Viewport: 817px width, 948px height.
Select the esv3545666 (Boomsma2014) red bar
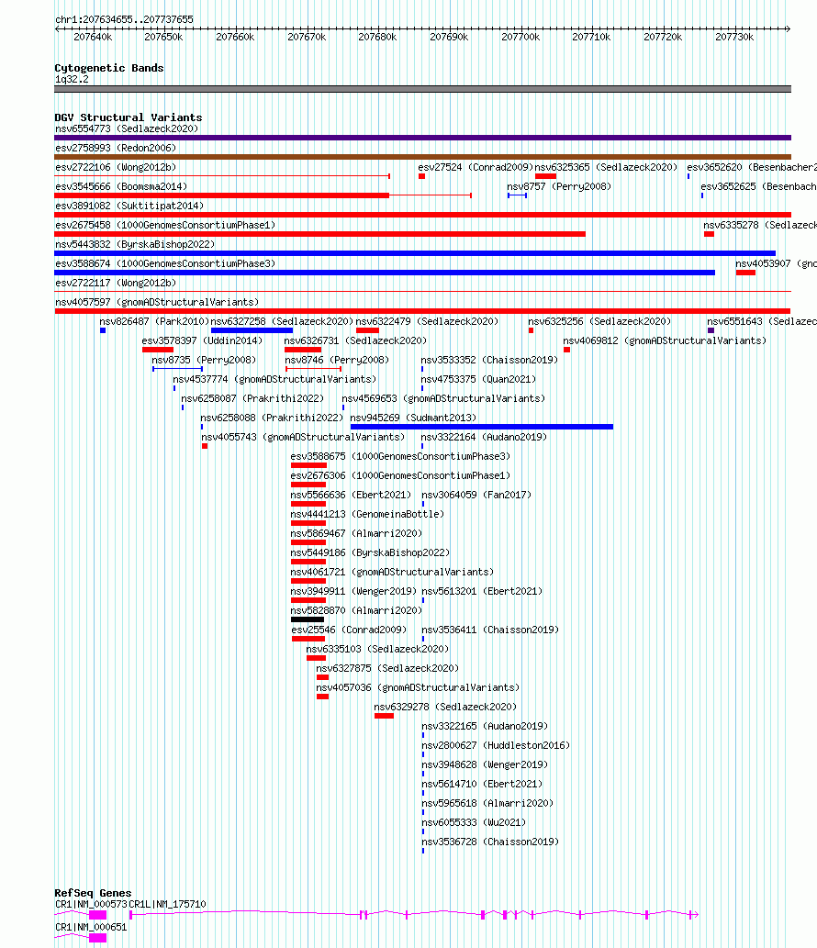point(221,195)
